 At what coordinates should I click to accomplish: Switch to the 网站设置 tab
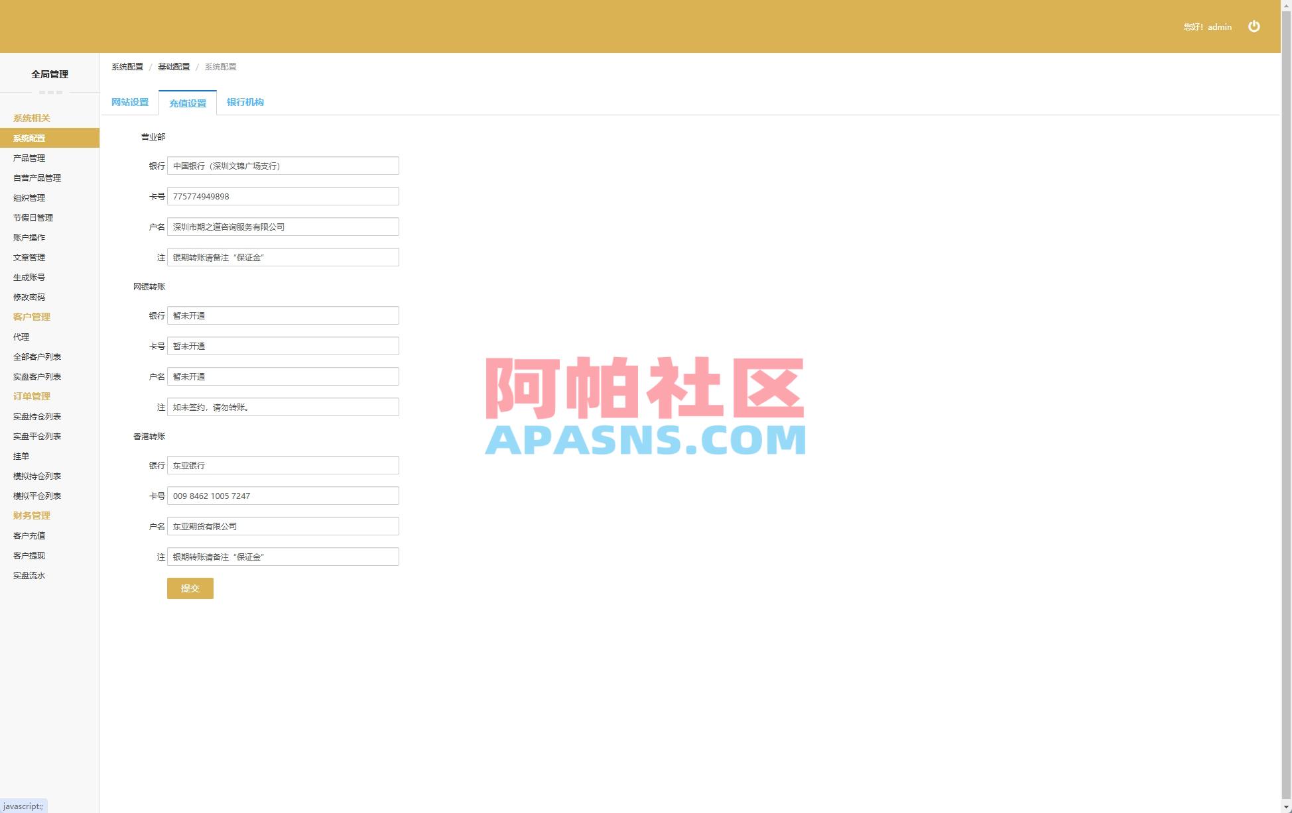[130, 102]
